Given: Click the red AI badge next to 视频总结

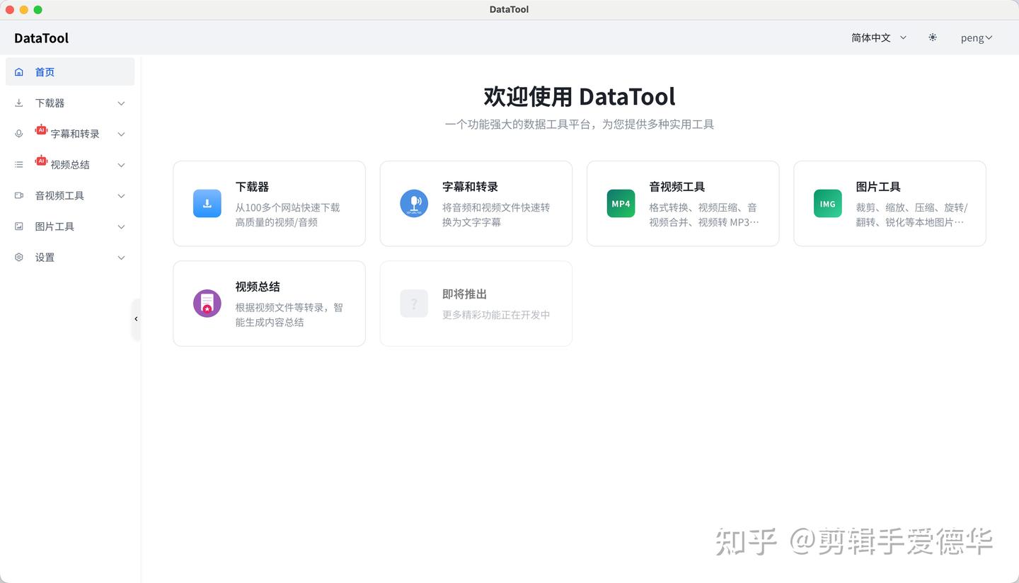Looking at the screenshot, I should point(41,161).
